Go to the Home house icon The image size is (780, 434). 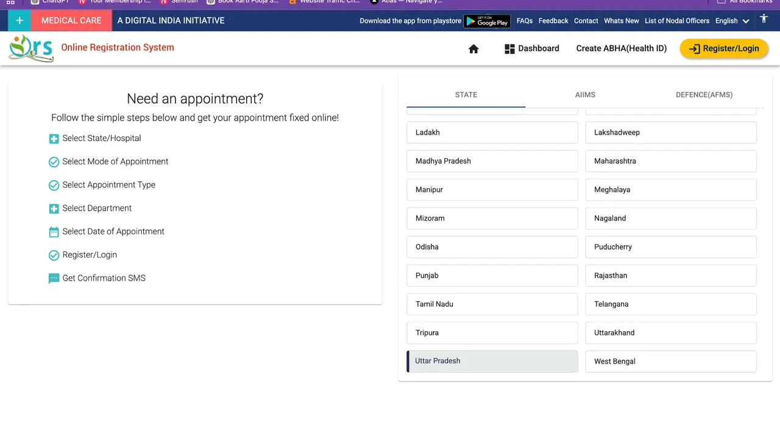pyautogui.click(x=473, y=49)
